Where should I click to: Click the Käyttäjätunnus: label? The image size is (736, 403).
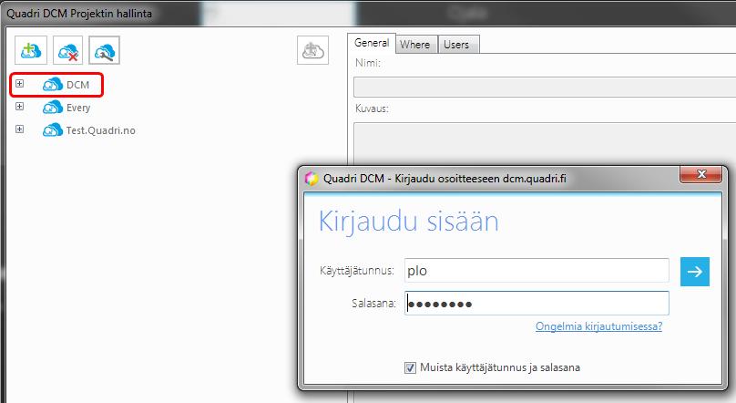(357, 271)
